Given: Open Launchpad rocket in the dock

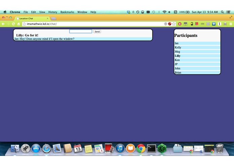Looking at the screenshot, I should tap(25, 148).
